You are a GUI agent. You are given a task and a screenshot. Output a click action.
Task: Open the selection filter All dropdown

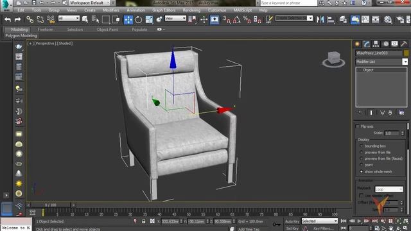point(69,18)
